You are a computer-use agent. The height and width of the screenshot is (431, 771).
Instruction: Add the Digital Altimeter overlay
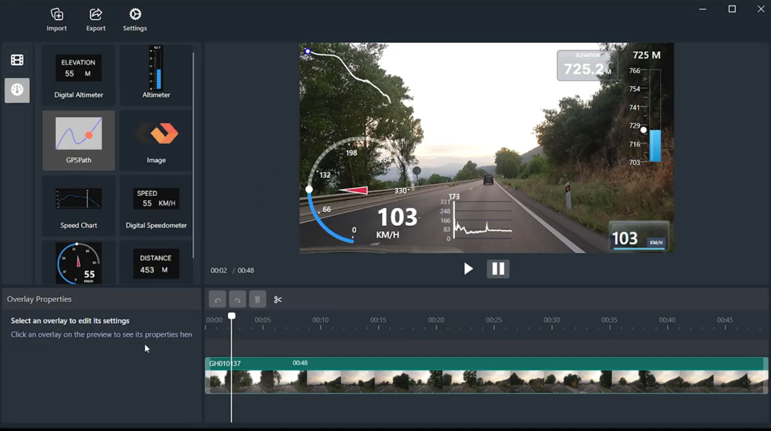78,75
